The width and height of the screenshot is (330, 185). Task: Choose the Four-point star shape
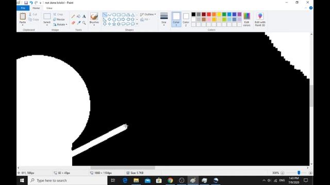(109, 24)
